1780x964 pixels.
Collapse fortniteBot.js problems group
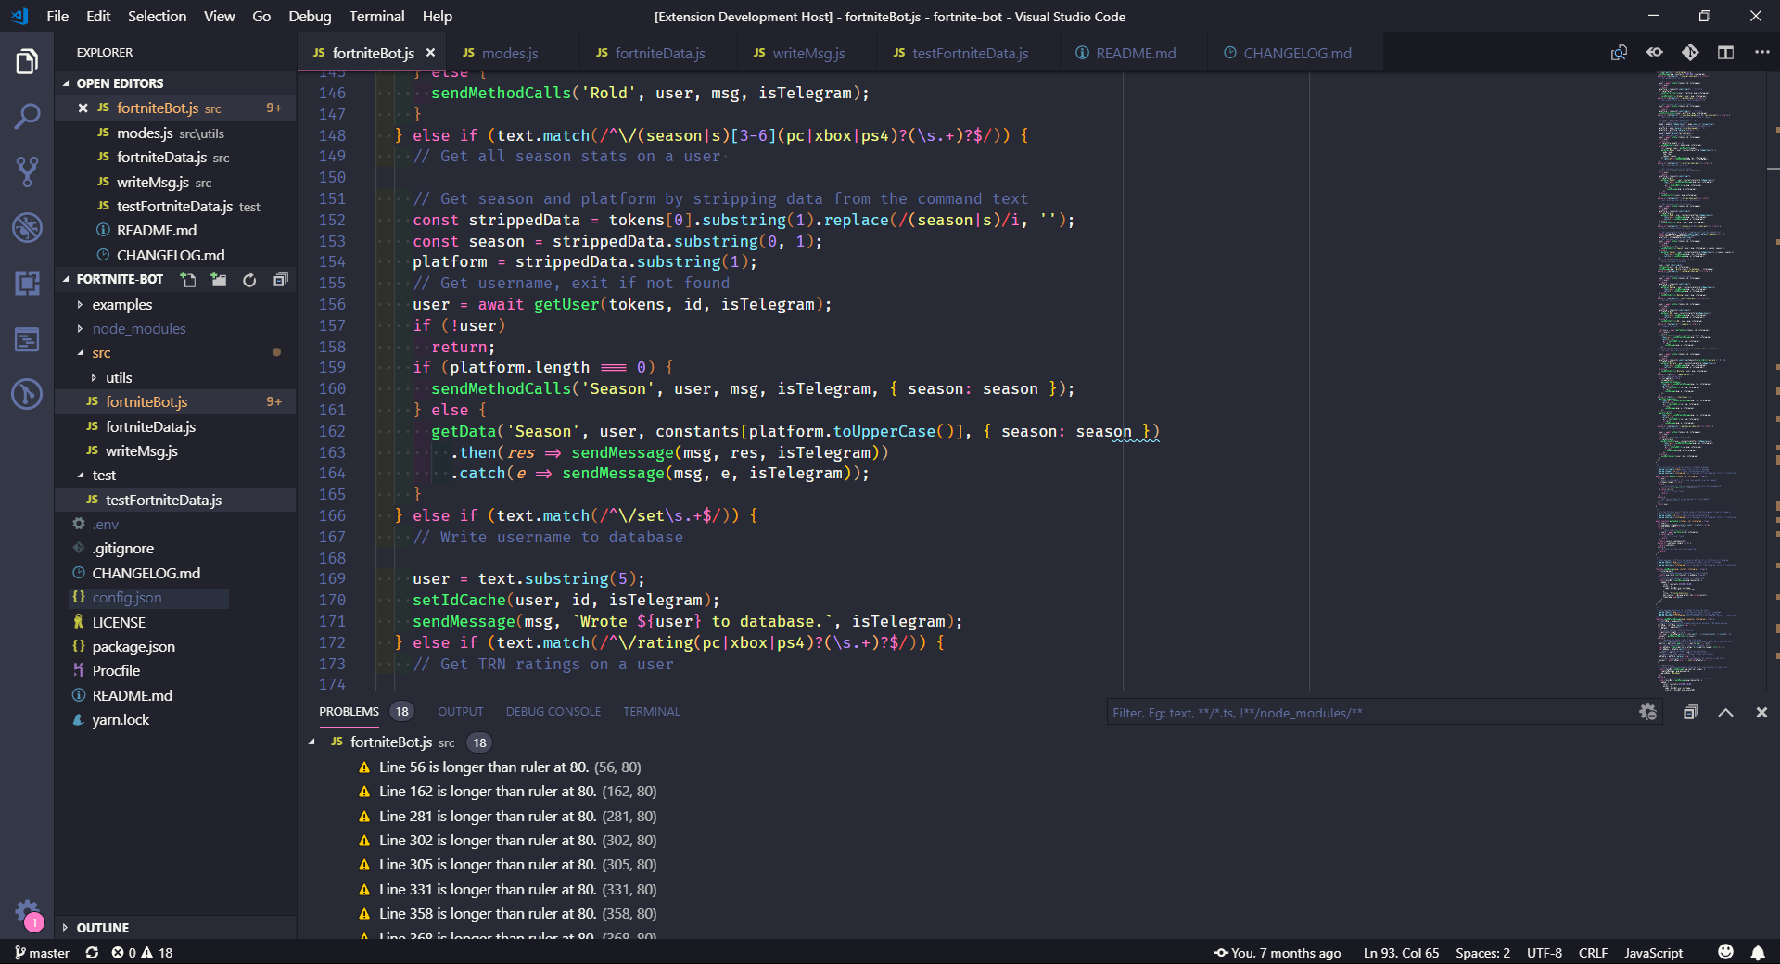point(311,742)
